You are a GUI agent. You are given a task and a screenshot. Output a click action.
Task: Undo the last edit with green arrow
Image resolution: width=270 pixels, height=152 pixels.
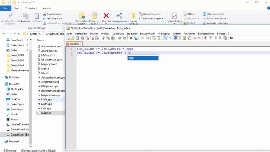[119, 38]
